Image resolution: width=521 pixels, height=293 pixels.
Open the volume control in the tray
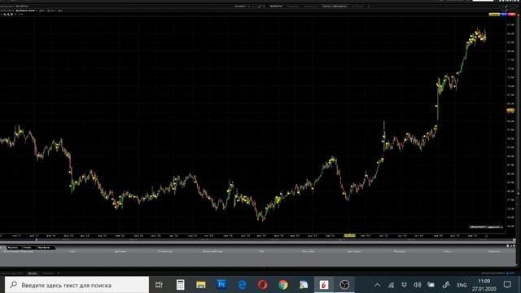(x=418, y=285)
